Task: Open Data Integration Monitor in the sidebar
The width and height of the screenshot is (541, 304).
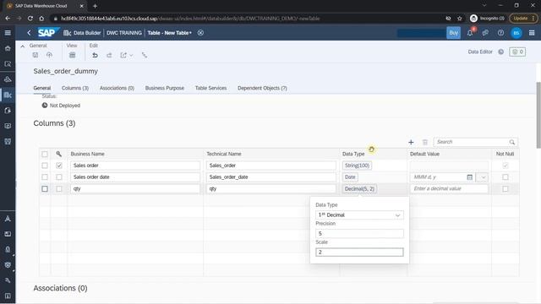Action: point(8,126)
